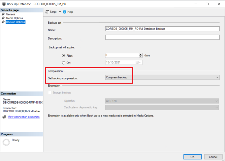Select the On date radio button
This screenshot has height=161, width=225.
(x=64, y=63)
